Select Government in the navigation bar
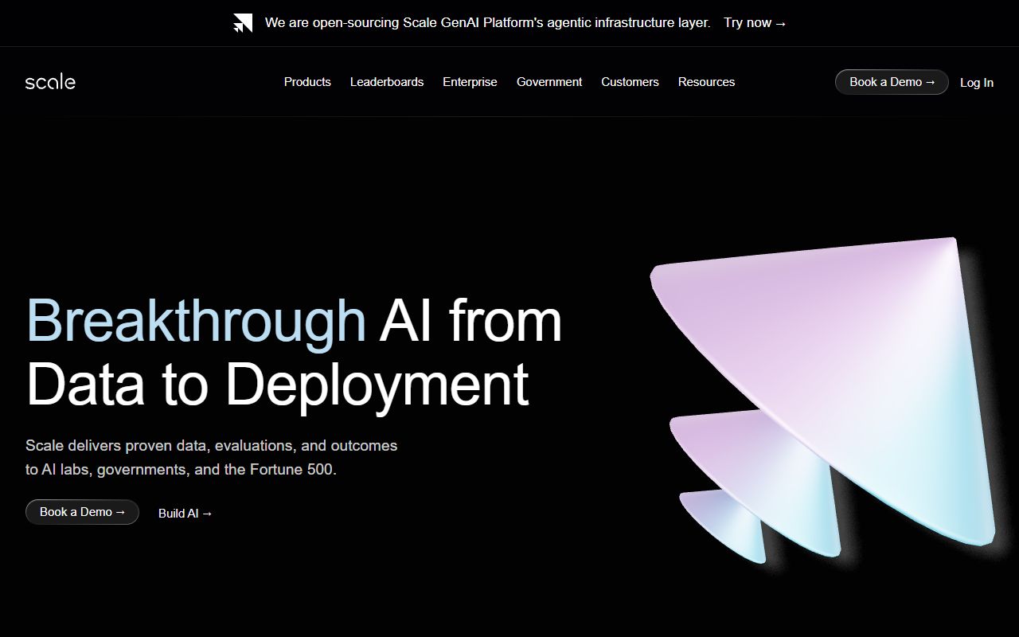The width and height of the screenshot is (1019, 637). click(549, 82)
